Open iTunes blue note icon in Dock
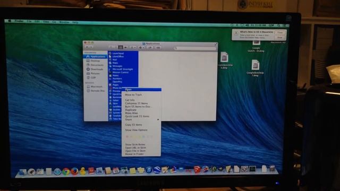Screen dimensions: 340x191 (x=149, y=170)
